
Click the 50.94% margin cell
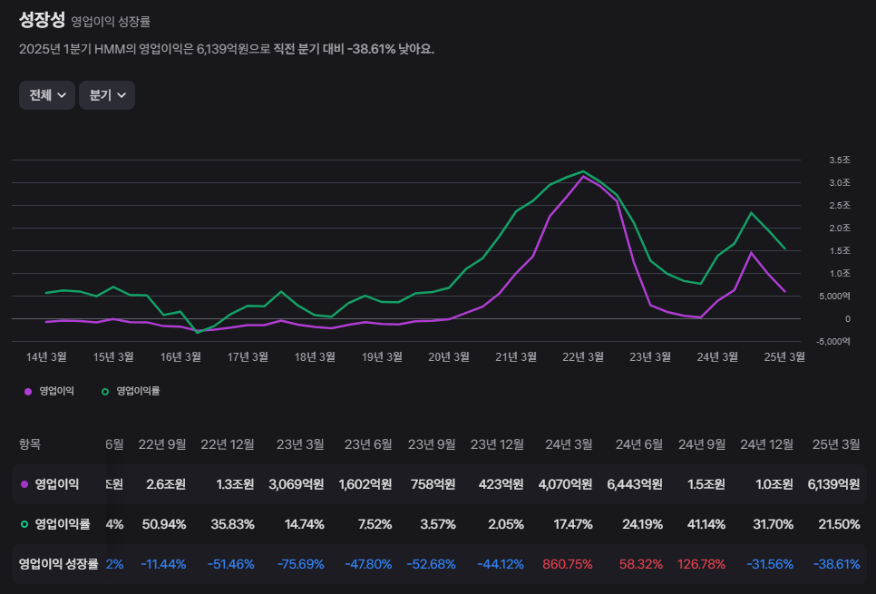coord(164,524)
